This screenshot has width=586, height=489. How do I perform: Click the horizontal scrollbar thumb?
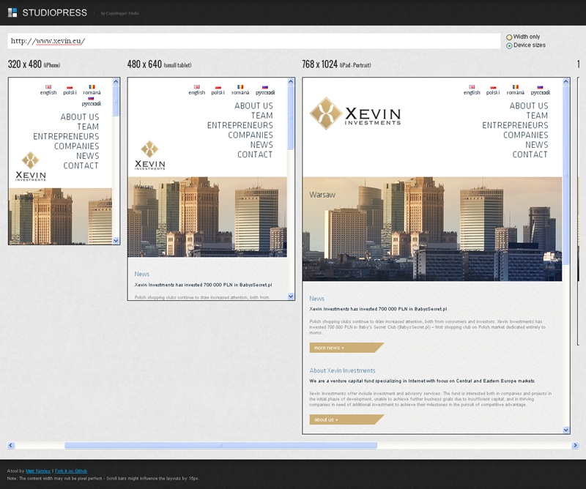(x=220, y=445)
